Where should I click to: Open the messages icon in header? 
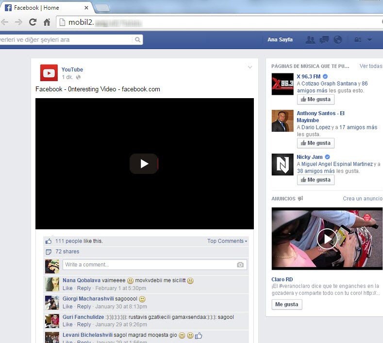tap(324, 40)
